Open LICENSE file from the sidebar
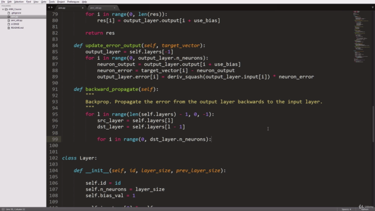375x211 pixels. coord(15,24)
